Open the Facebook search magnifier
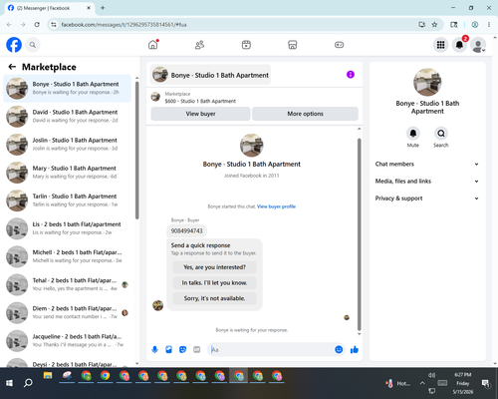Viewport: 498px width, 399px height. 33,45
